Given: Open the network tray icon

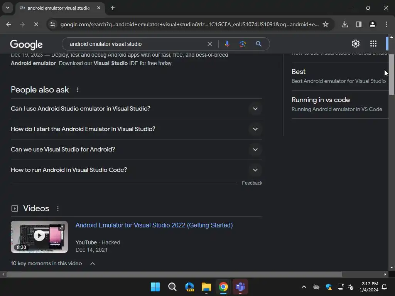Looking at the screenshot, I should pos(341,287).
